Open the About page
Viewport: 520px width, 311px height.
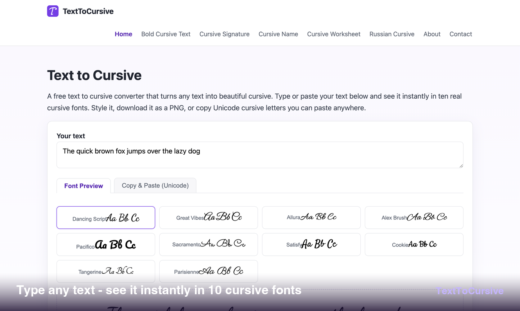coord(432,34)
